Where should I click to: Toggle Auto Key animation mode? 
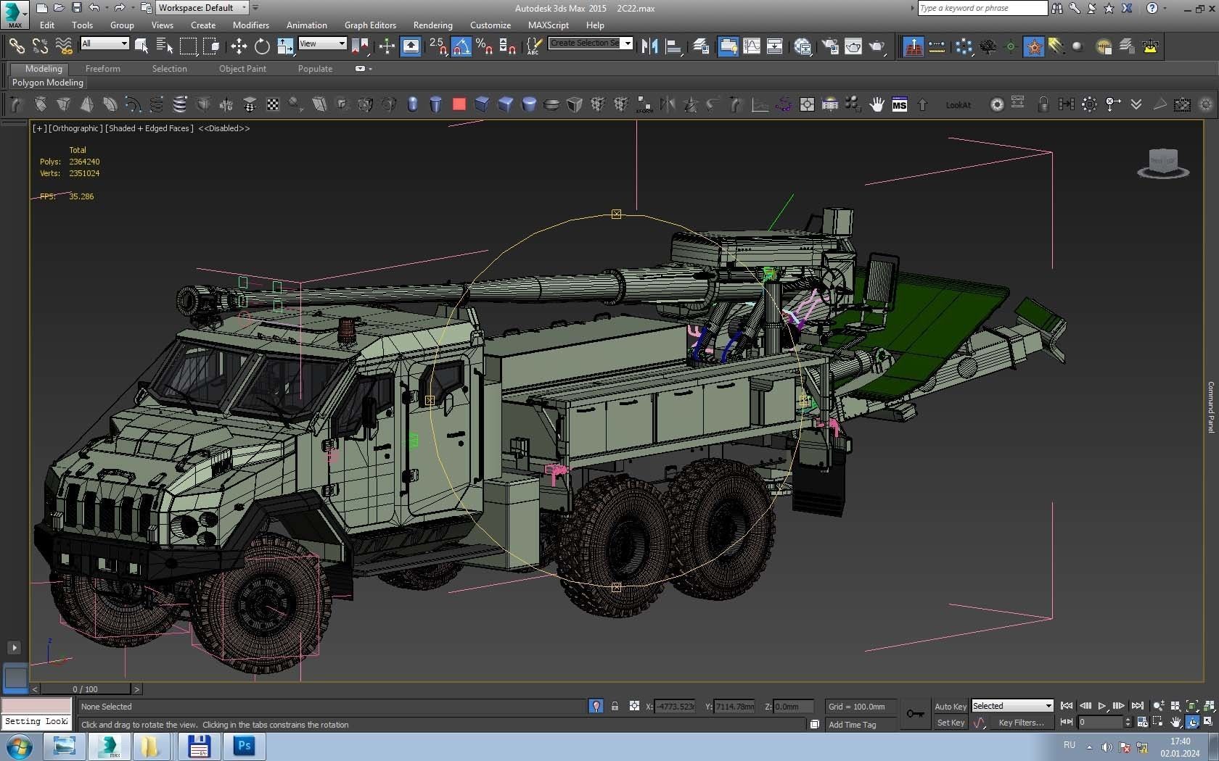[950, 706]
